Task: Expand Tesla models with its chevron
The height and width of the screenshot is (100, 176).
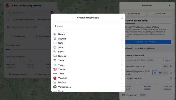Action: click(122, 60)
